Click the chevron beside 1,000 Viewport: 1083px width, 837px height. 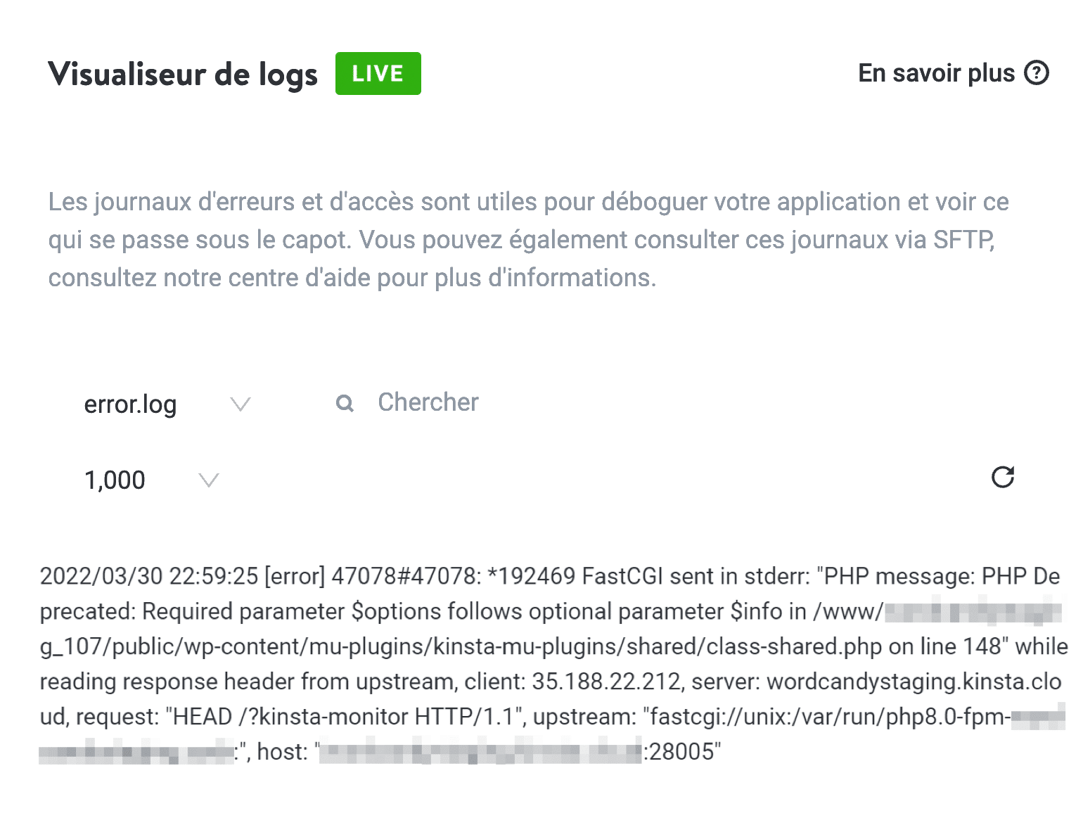207,480
